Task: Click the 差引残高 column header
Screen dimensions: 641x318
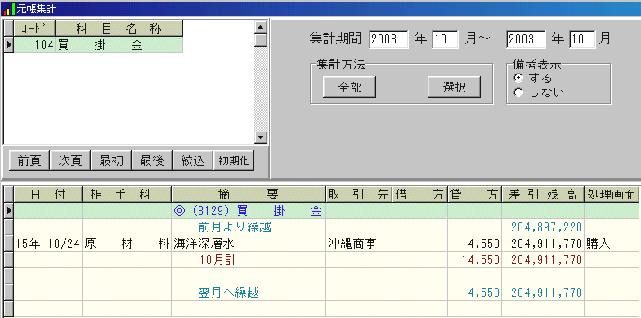Action: [x=543, y=195]
